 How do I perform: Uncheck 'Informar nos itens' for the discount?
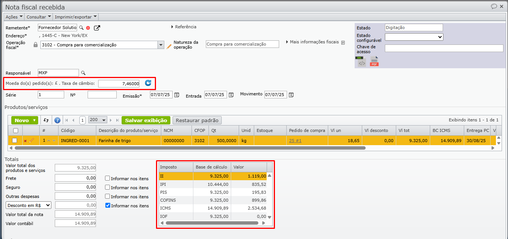click(108, 205)
